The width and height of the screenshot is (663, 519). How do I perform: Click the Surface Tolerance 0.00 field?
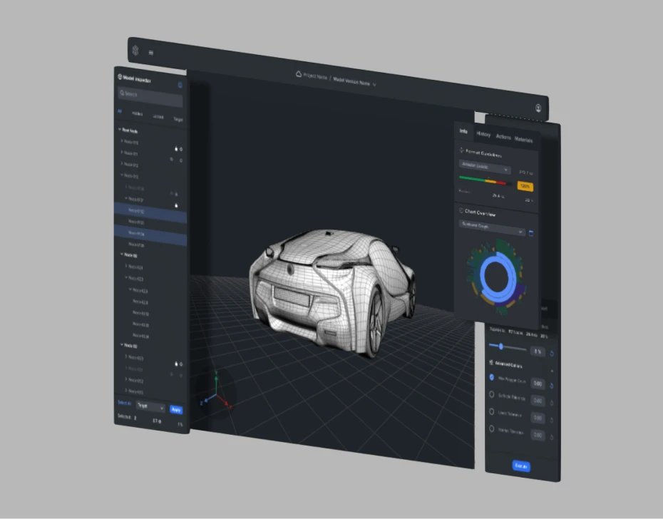coord(538,400)
